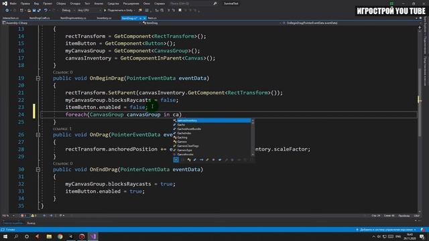This screenshot has height=241, width=429.
Task: Click the taskbar search icon
Action: click(16, 236)
